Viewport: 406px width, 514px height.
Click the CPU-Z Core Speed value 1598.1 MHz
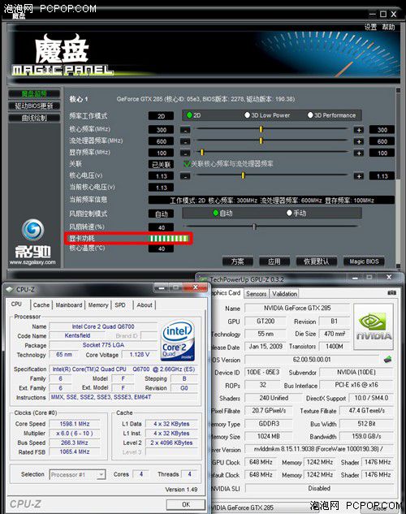(75, 424)
